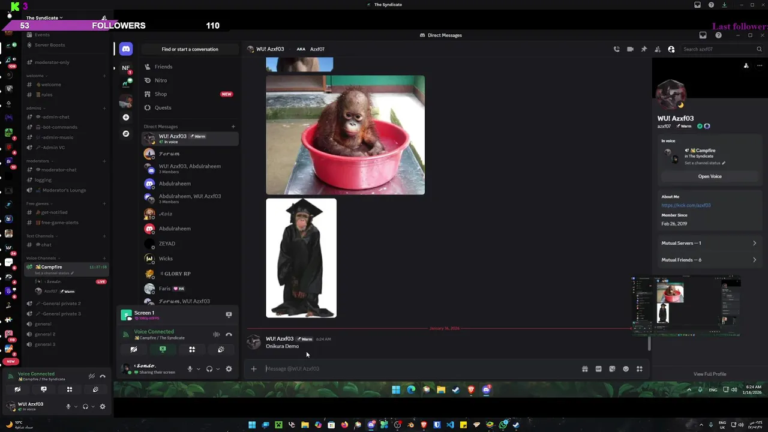The image size is (768, 432).
Task: Open the three-dots menu in profile panel
Action: pos(760,65)
